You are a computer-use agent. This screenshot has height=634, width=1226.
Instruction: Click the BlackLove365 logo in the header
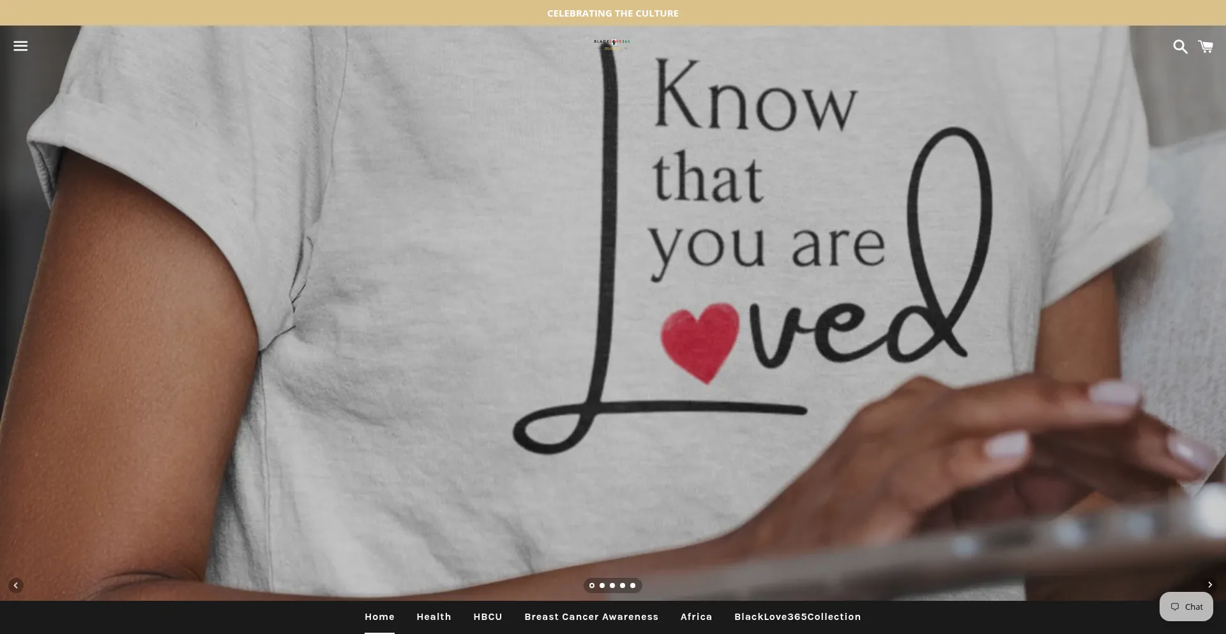612,45
